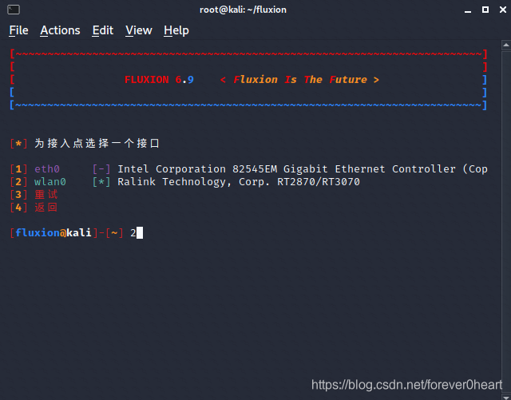Open the Actions menu

tap(60, 30)
